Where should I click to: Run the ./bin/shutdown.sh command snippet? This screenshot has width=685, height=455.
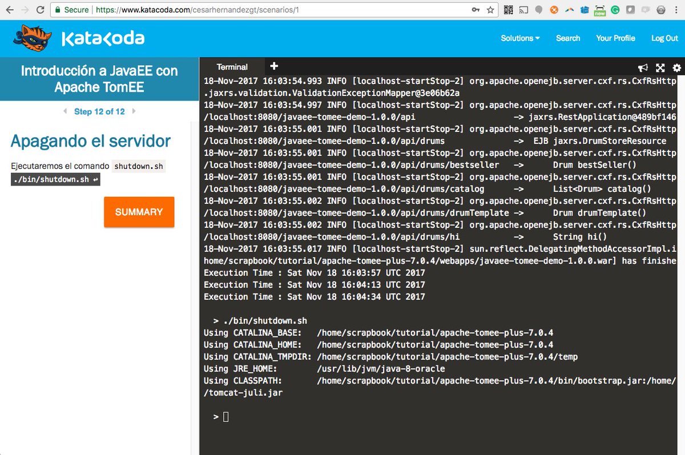tap(55, 180)
